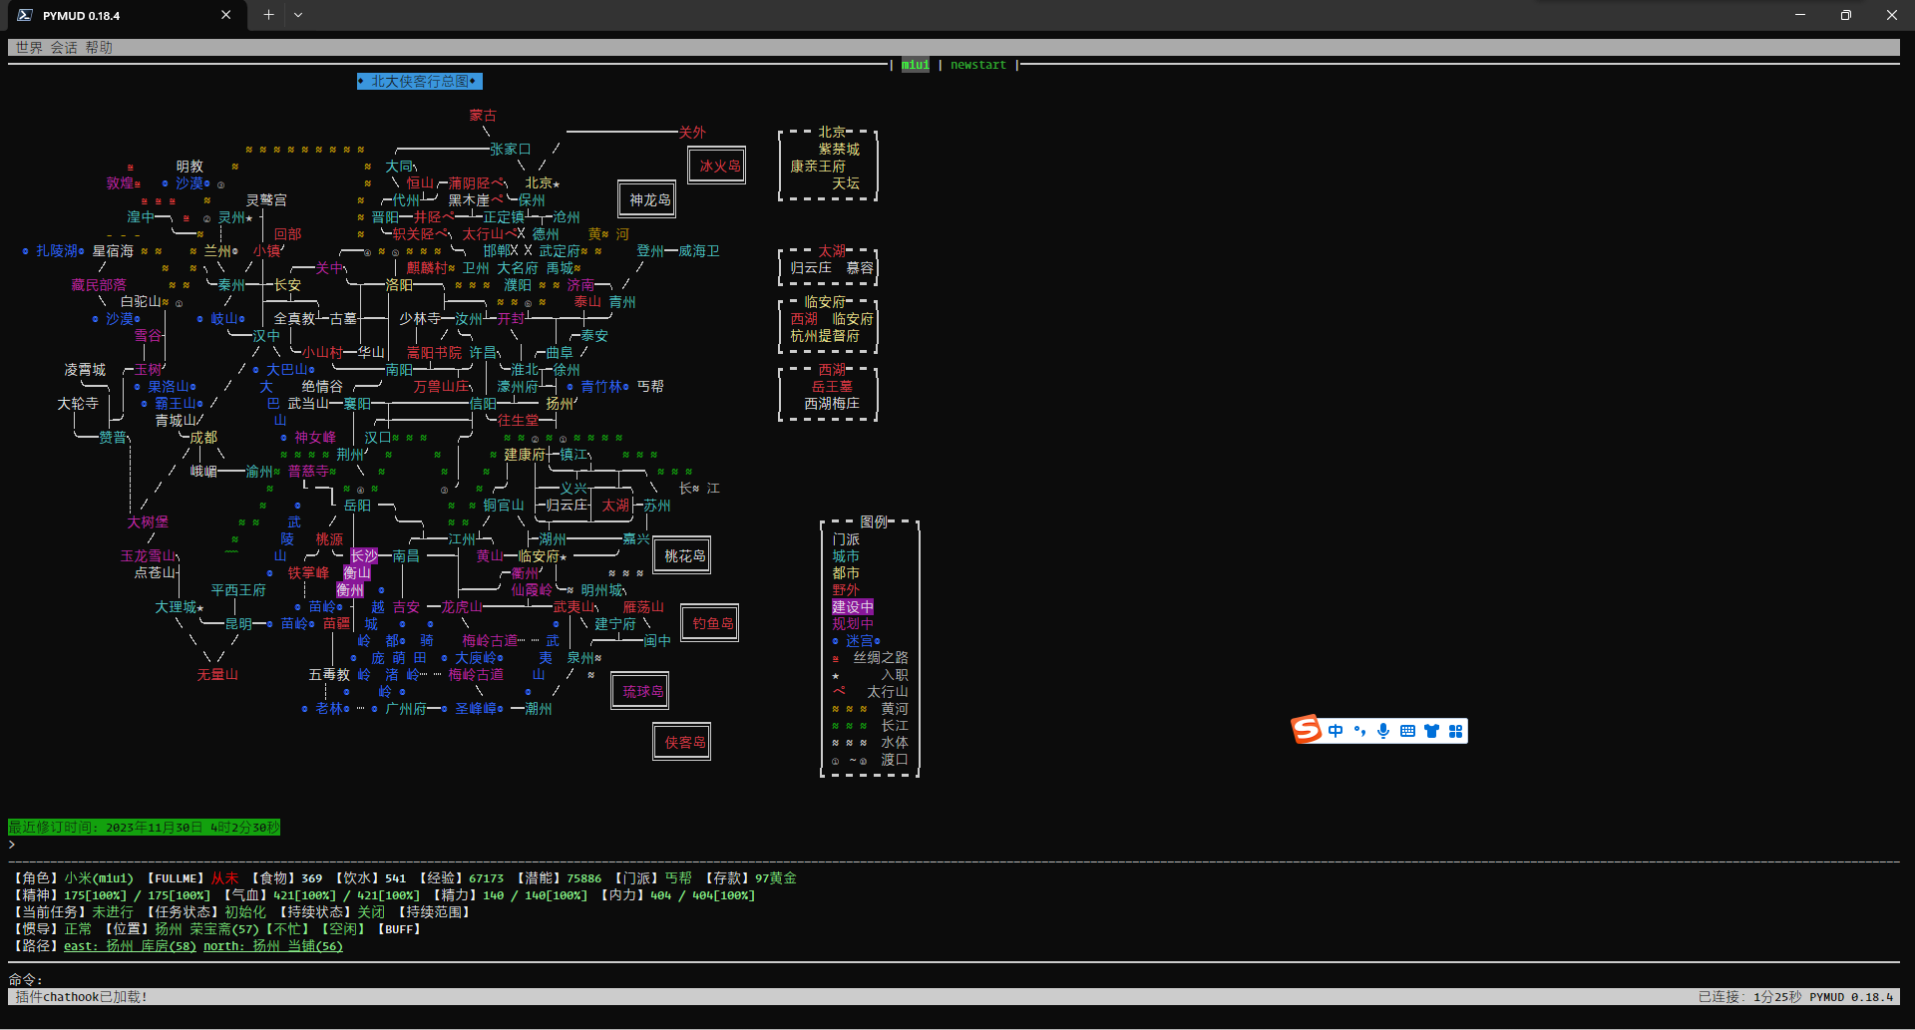This screenshot has width=1915, height=1030.
Task: Switch to the miui session tab
Action: pos(915,65)
